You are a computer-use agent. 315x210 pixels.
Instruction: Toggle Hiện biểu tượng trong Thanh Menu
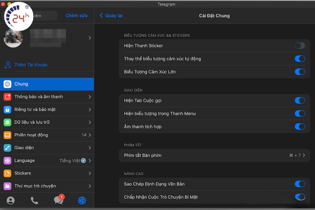click(x=300, y=113)
